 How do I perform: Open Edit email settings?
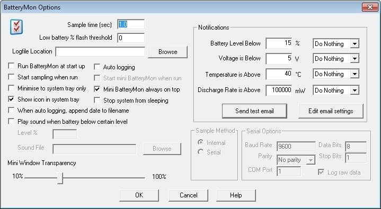331,111
